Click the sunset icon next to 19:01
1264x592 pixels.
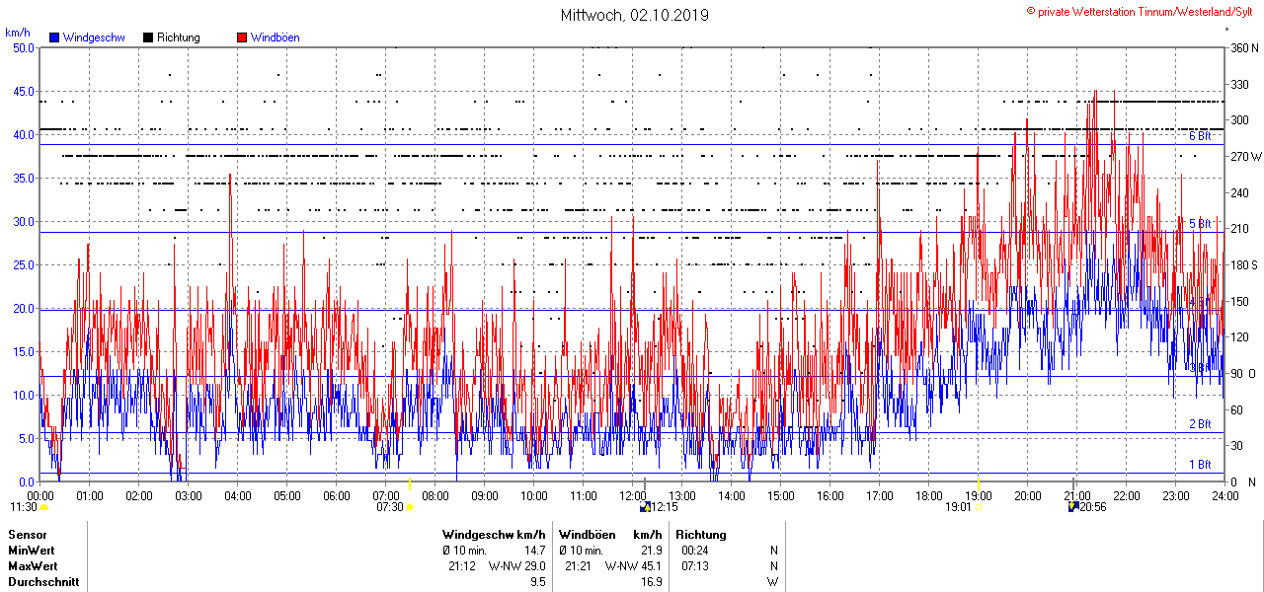(x=979, y=507)
